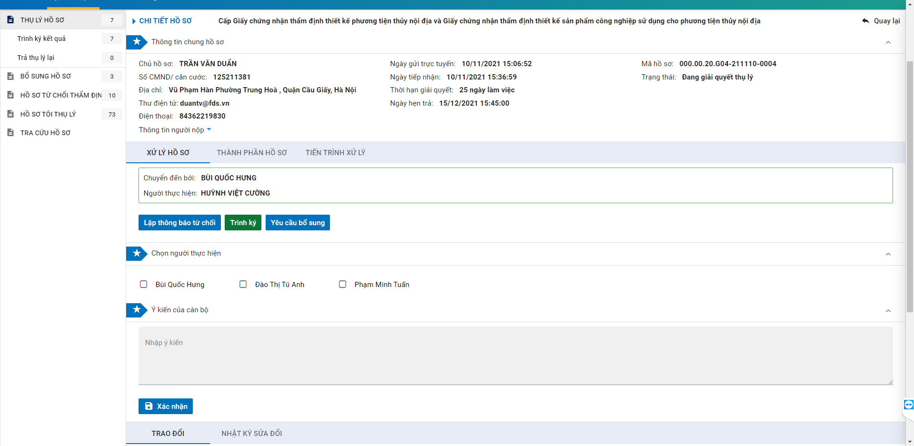Expand Thông tin người nộp dropdown
914x446 pixels.
[x=175, y=130]
